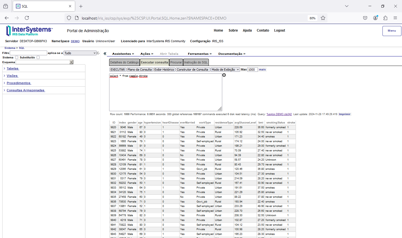Open the browser extensions icon

(x=385, y=18)
